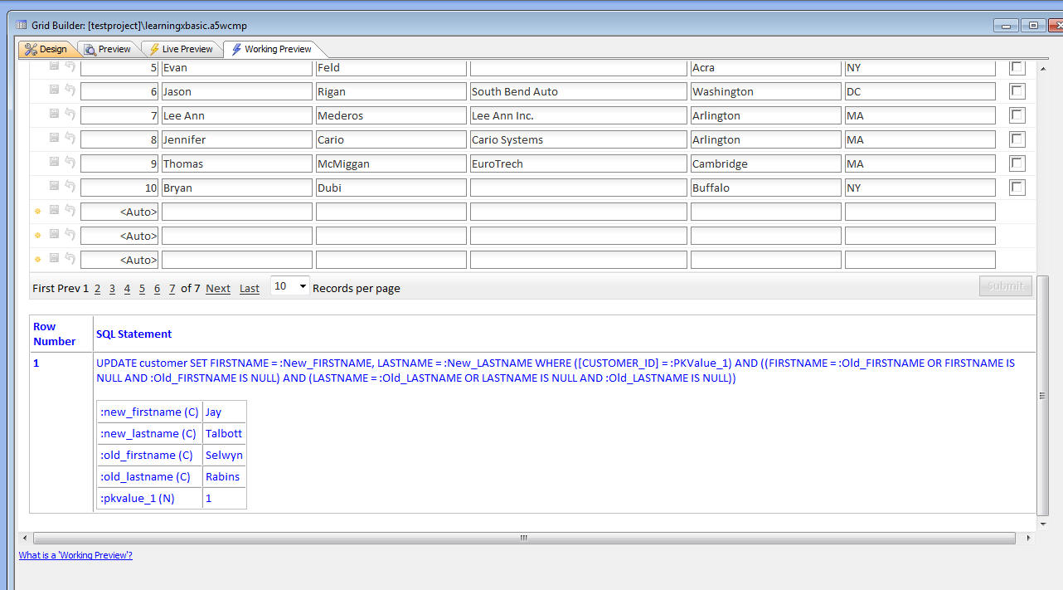Click the save icon on the first <Auto> row
Screen dimensions: 1063x590
tap(54, 210)
